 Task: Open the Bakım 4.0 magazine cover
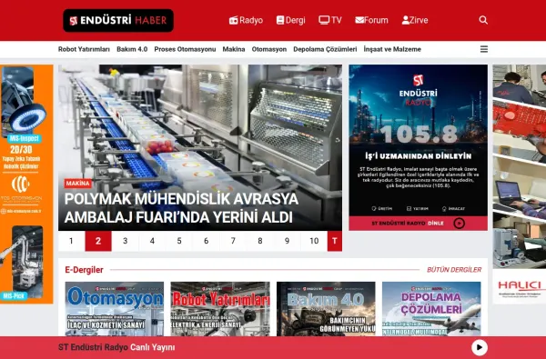coord(326,309)
